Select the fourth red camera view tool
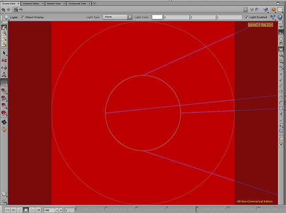The height and width of the screenshot is (213, 286). click(4, 113)
